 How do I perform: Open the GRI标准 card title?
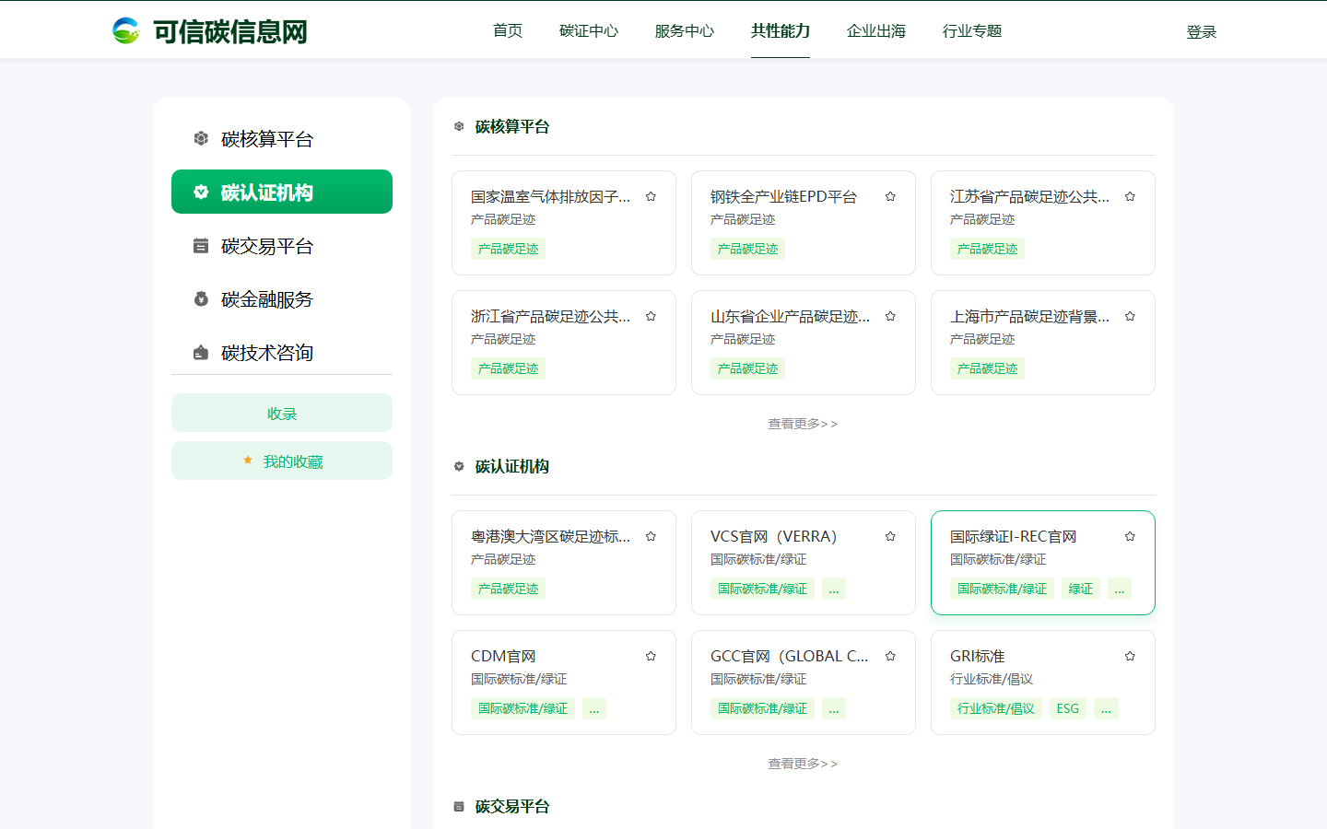(978, 656)
